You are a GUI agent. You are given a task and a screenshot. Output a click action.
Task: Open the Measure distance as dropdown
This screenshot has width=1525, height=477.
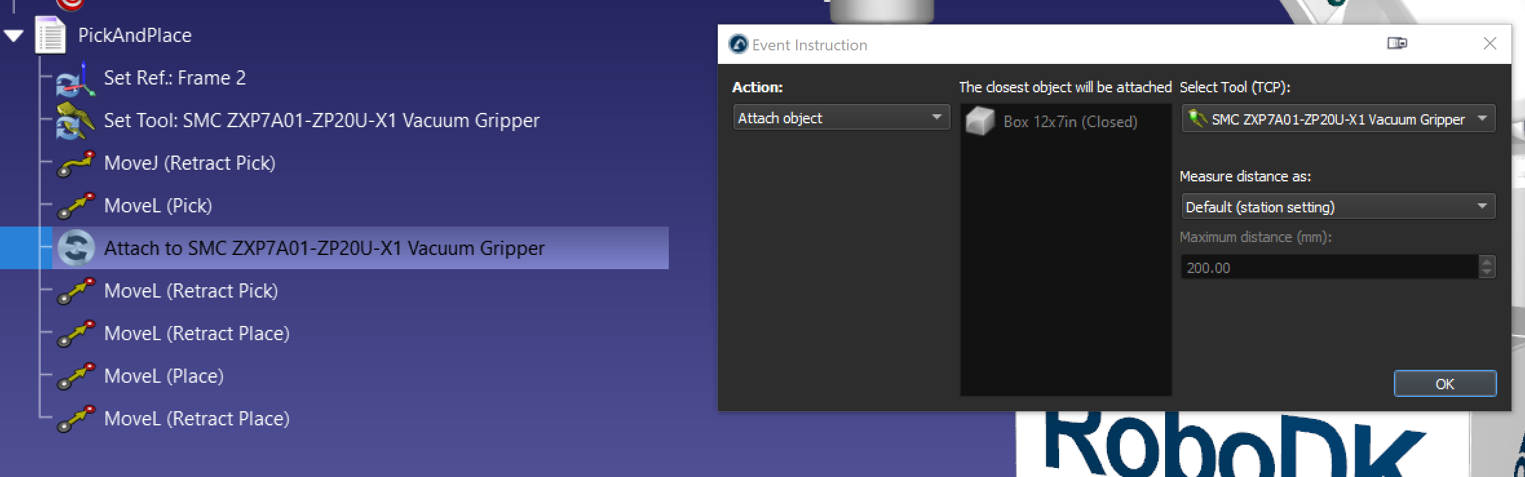click(1338, 207)
